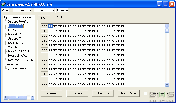Select Бош М7.9.7/+ tree item

17,43
